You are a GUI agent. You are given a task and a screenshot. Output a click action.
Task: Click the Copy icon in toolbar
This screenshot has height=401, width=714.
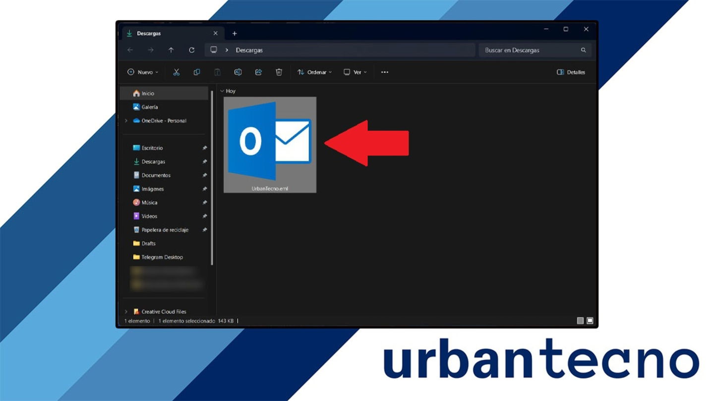pyautogui.click(x=197, y=72)
